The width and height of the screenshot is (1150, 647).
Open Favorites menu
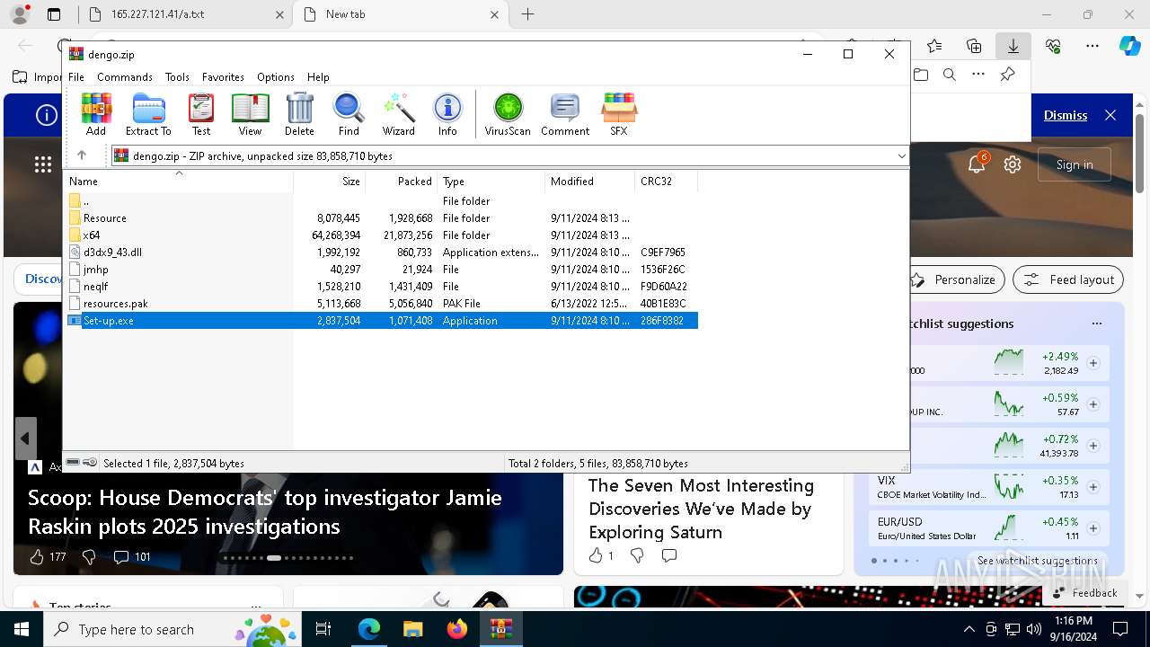coord(223,77)
